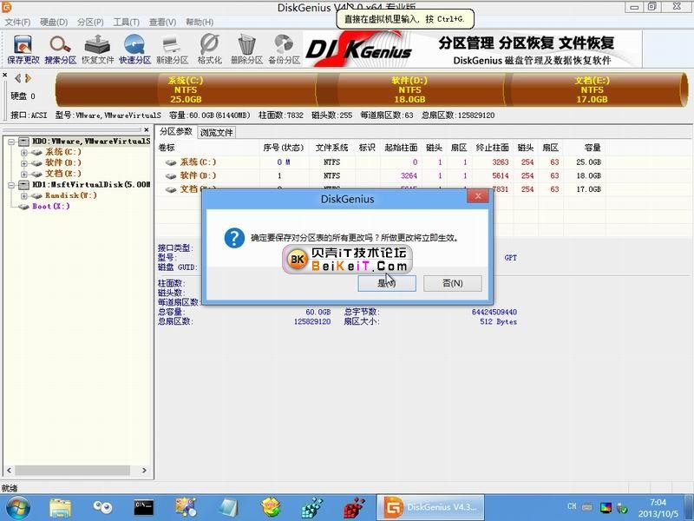Viewport: 694px width, 521px height.
Task: Close the disk map bar with small x
Action: pos(5,75)
